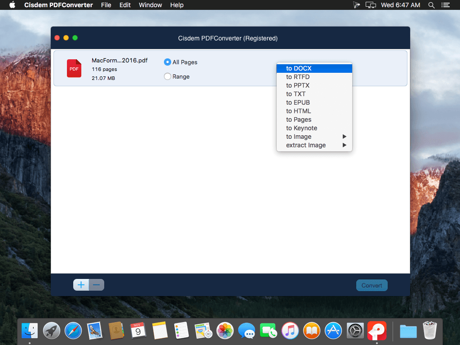Viewport: 460px width, 345px height.
Task: Choose to HTML output format
Action: click(314, 111)
